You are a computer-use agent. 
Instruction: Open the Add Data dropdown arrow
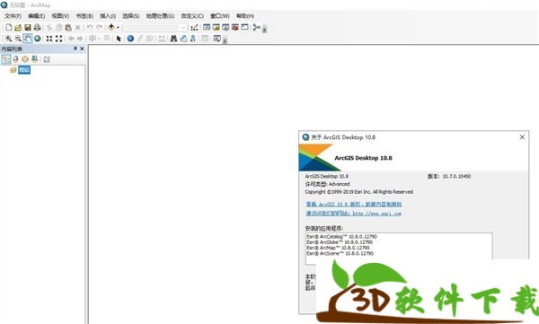(x=118, y=28)
